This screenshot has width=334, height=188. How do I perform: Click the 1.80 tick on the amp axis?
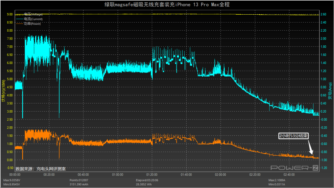(323, 47)
